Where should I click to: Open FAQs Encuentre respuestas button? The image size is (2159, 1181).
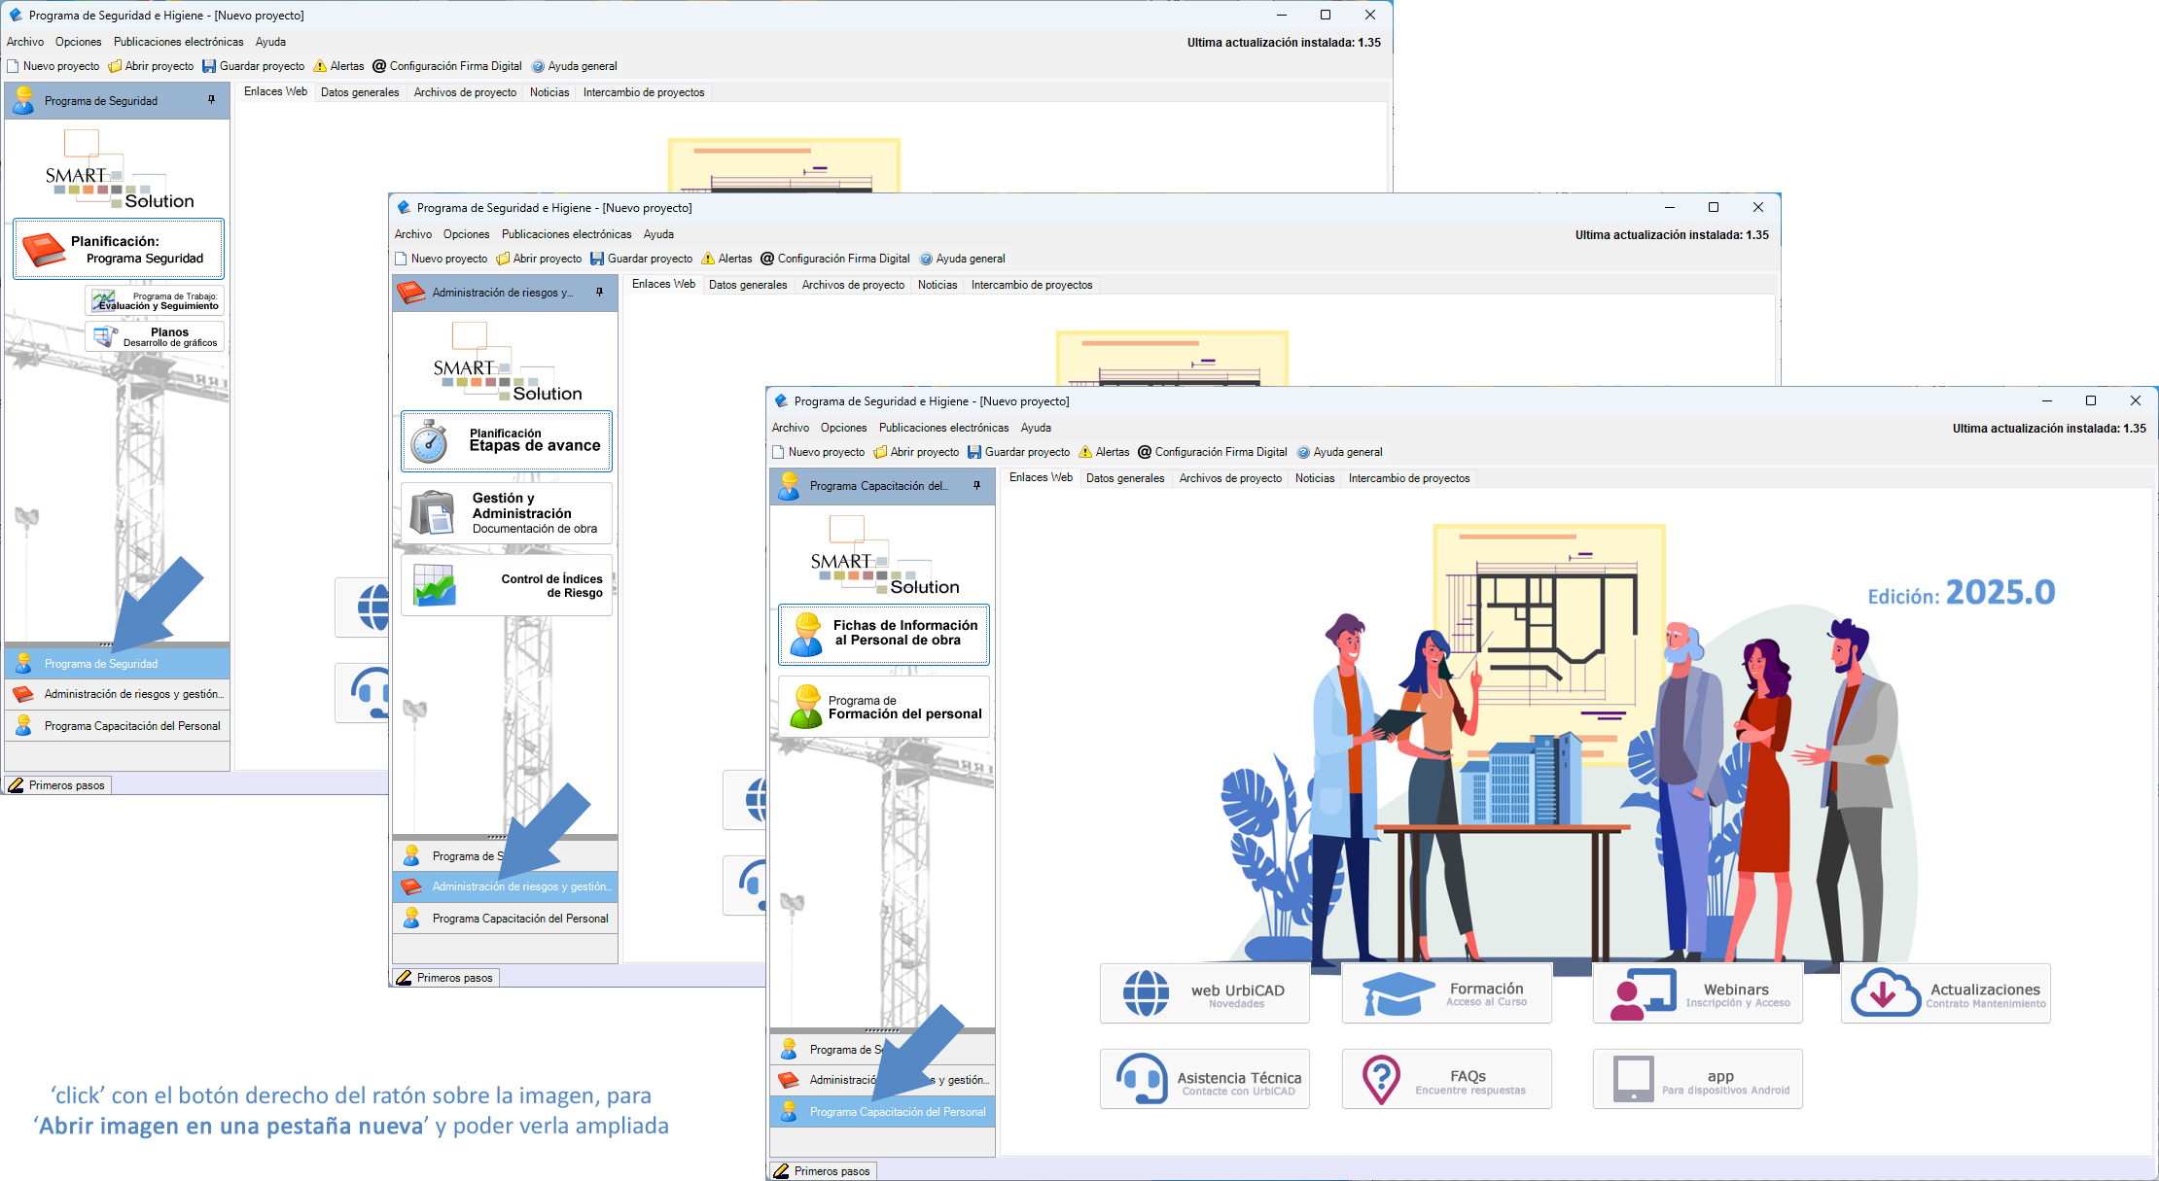click(x=1446, y=1079)
